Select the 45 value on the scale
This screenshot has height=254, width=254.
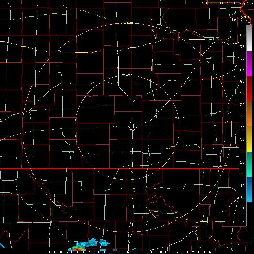(x=242, y=116)
